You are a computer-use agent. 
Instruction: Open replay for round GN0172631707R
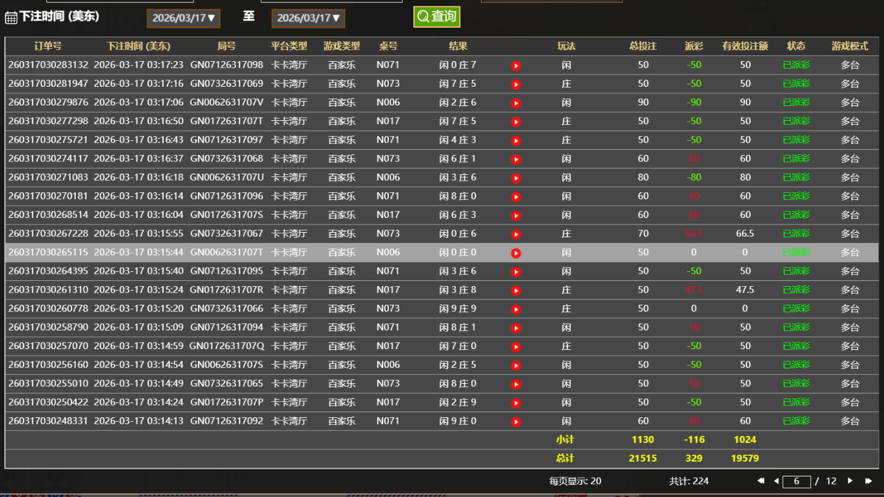[516, 291]
